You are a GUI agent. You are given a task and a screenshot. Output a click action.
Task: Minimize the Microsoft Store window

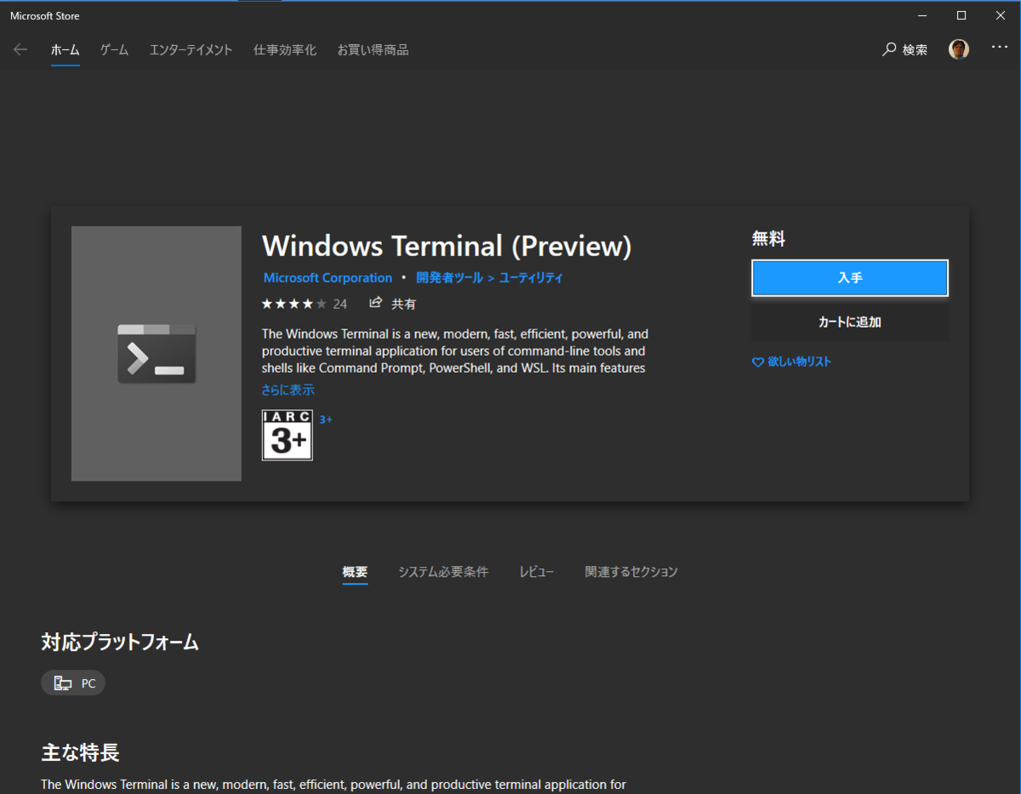tap(922, 15)
